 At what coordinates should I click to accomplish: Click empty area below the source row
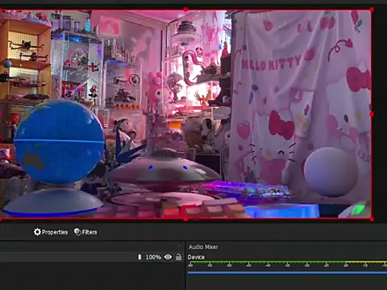click(x=91, y=276)
